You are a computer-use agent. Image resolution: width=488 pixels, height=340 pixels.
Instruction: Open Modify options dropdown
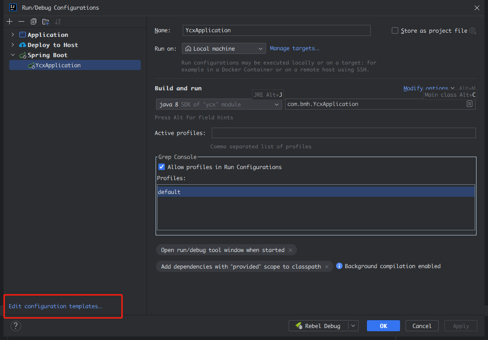coord(429,88)
